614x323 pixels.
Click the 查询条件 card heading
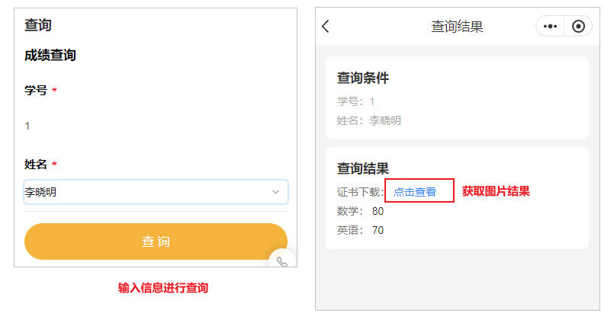363,78
